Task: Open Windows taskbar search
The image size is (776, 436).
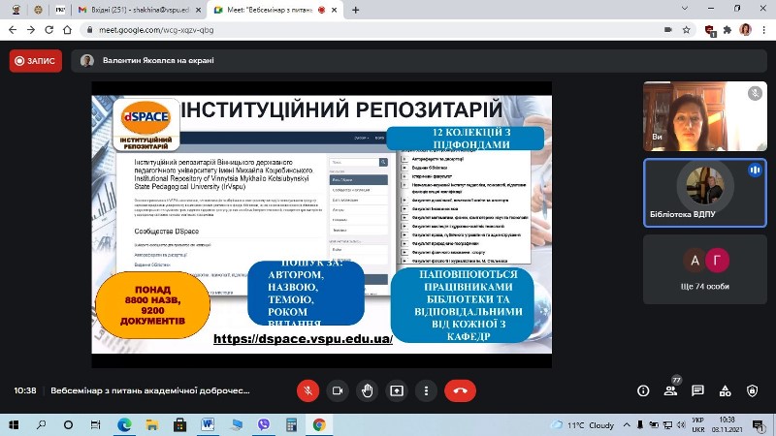Action: tap(41, 424)
